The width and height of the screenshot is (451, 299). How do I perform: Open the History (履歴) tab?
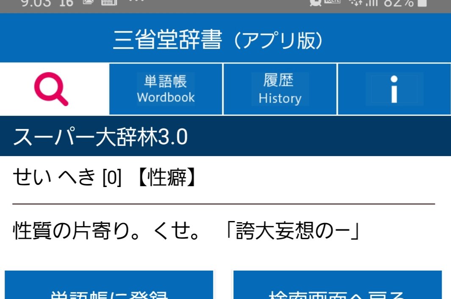279,89
